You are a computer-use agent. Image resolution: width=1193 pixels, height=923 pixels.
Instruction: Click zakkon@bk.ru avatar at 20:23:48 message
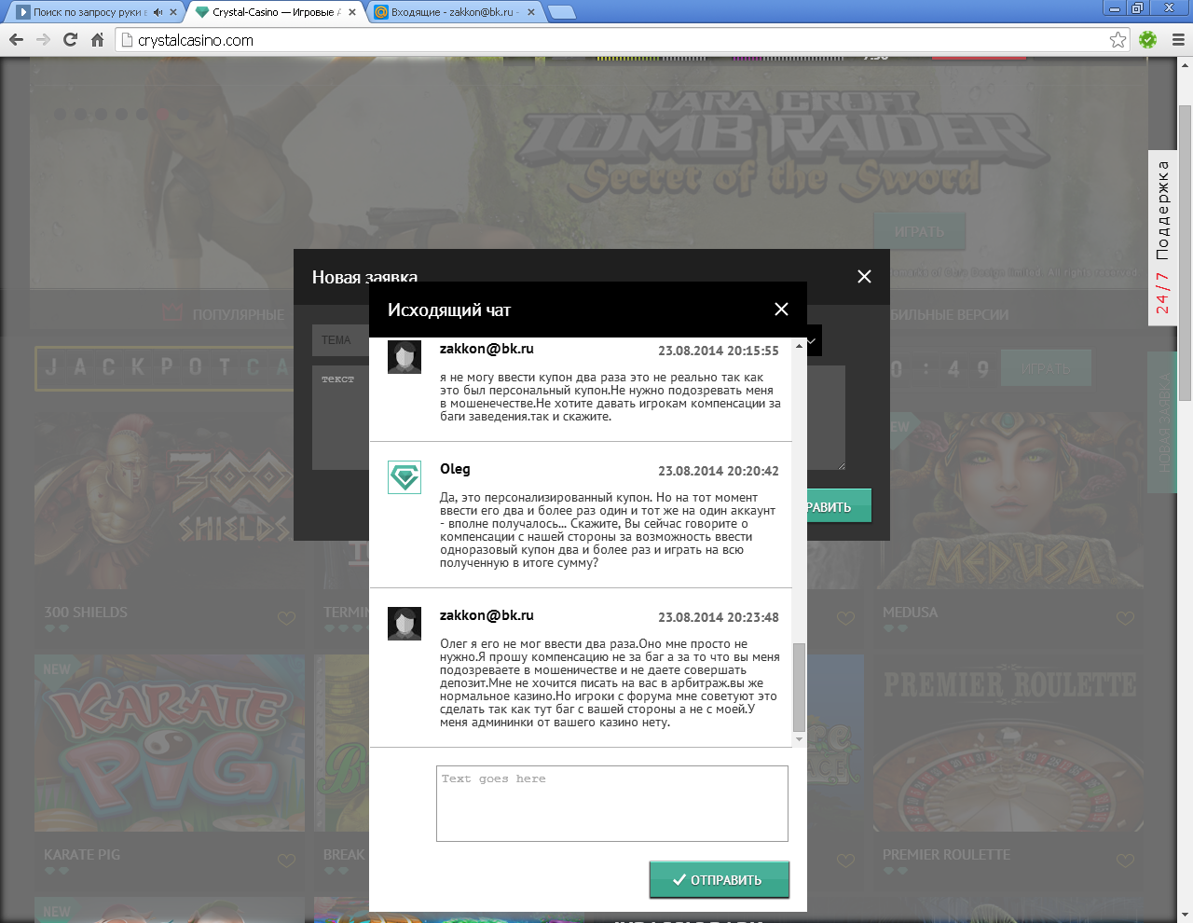(405, 624)
